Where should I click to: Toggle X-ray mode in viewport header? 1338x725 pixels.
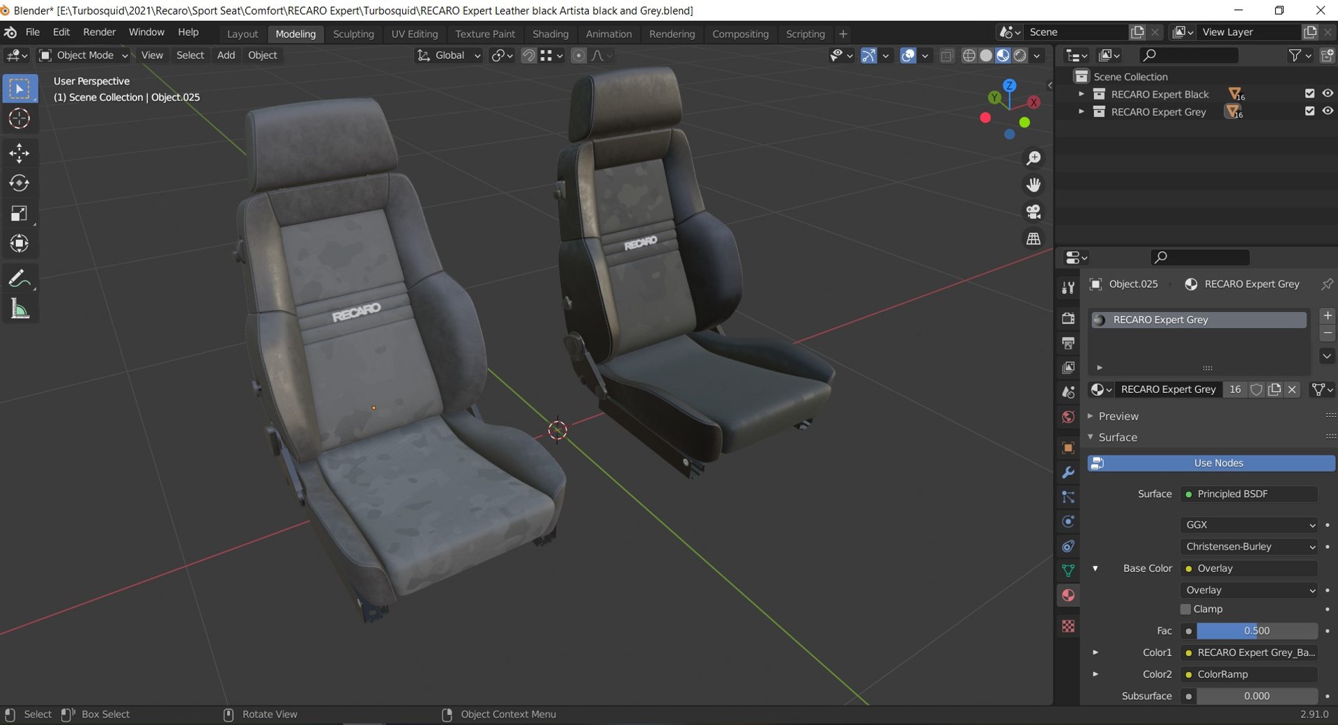946,55
